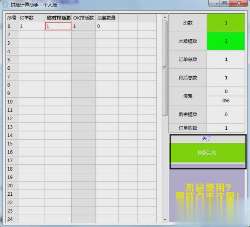Viewport: 250px width, 227px height.
Task: Open the 关于 link
Action: point(207,139)
